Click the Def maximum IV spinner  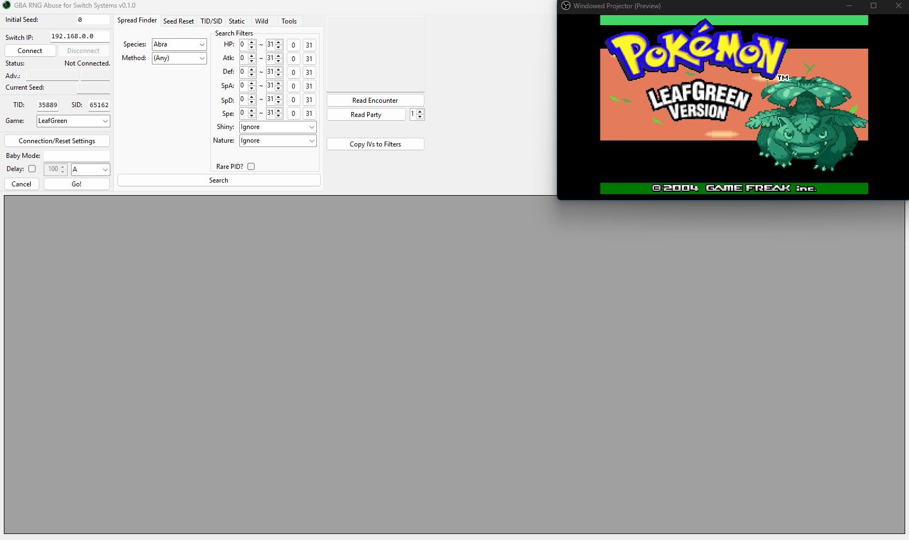(x=274, y=72)
